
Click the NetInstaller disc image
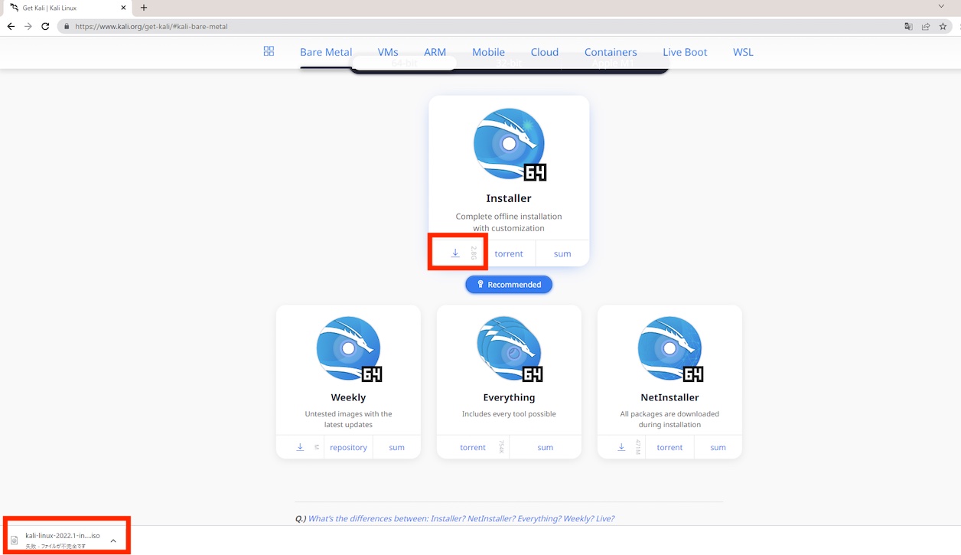(x=670, y=349)
